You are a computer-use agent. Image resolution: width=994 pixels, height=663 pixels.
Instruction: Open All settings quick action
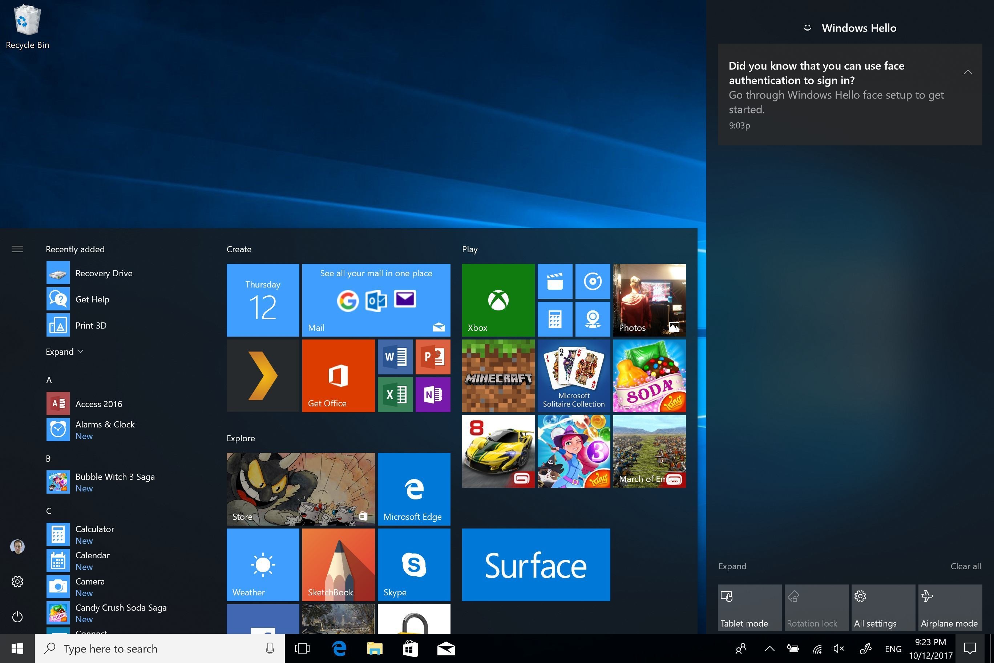[883, 608]
